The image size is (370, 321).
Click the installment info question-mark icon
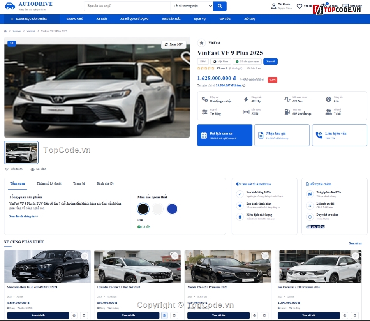244,85
